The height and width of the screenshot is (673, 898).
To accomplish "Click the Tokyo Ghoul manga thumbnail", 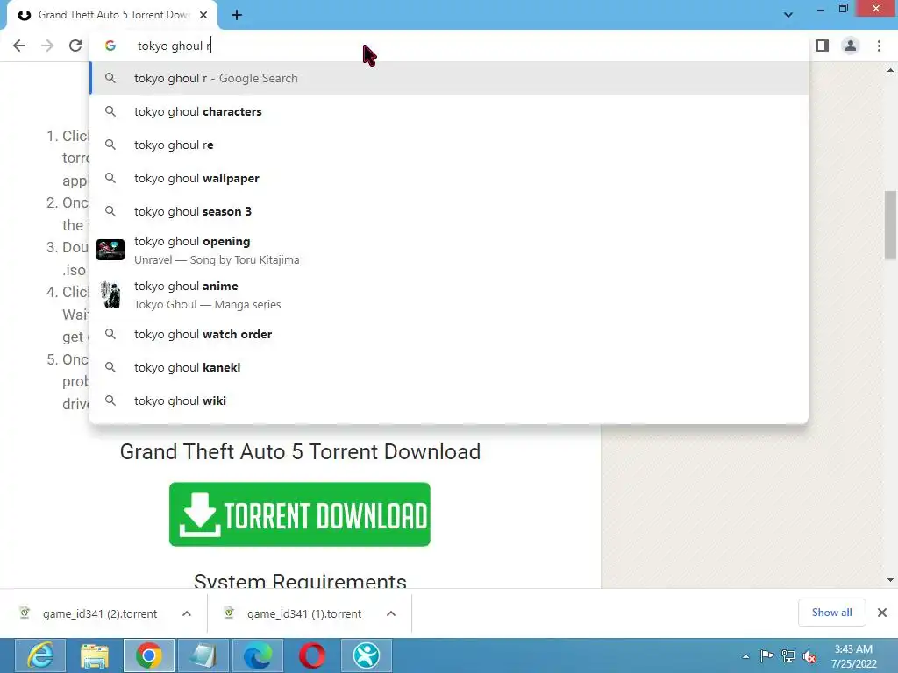I will (x=110, y=294).
